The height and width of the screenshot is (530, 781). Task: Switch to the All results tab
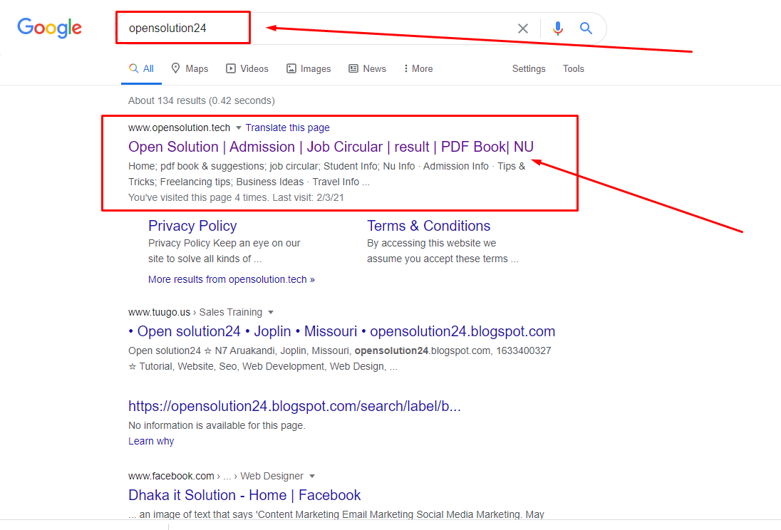coord(141,68)
